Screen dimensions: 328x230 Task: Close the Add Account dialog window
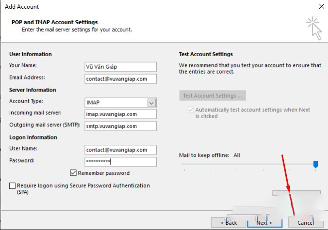[x=321, y=7]
